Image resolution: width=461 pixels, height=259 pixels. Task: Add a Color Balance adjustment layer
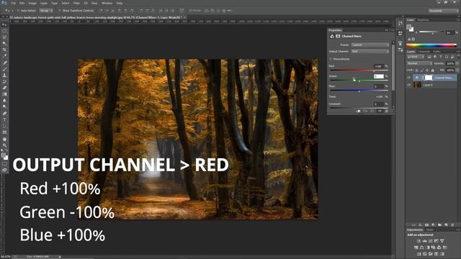[421, 247]
